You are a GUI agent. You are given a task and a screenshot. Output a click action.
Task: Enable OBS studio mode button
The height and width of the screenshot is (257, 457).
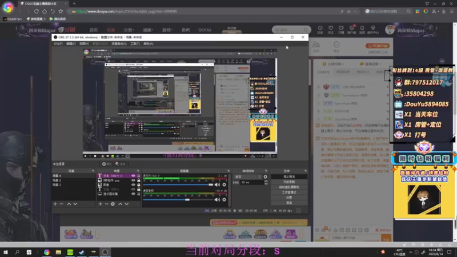coord(289,192)
